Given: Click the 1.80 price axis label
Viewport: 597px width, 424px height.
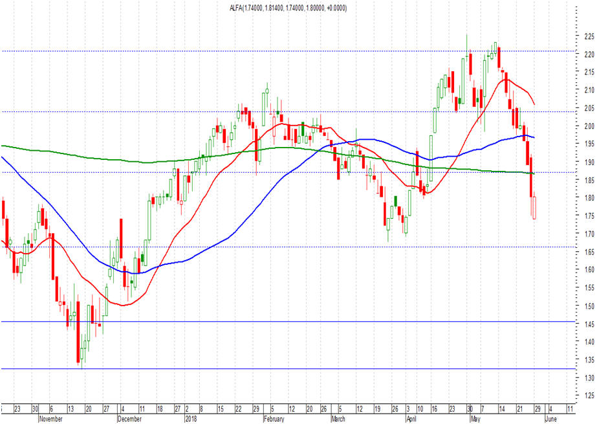Looking at the screenshot, I should coord(589,198).
